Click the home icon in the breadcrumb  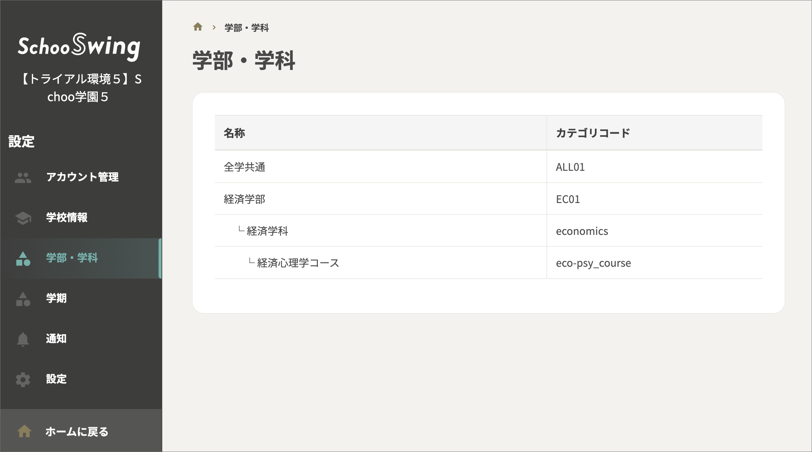coord(198,27)
